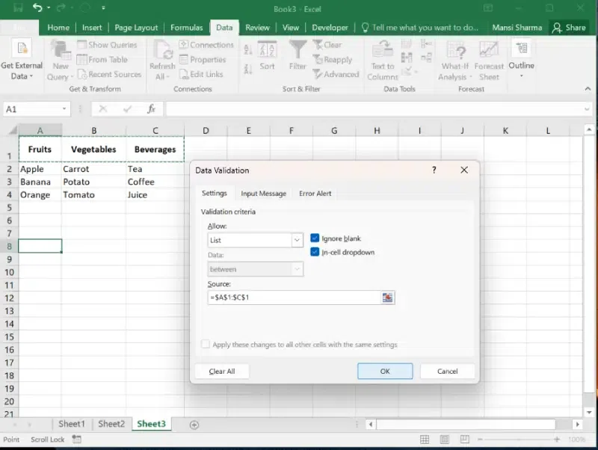Open the Formulas ribbon tab
Screen dimensions: 598x450
[x=186, y=28]
